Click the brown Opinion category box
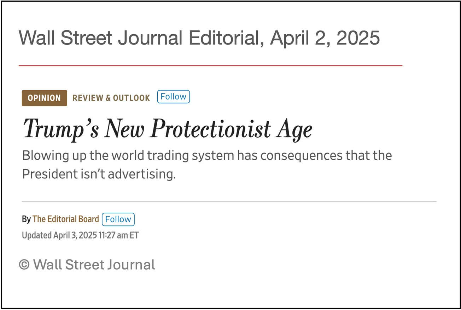Image resolution: width=461 pixels, height=310 pixels. [x=44, y=98]
